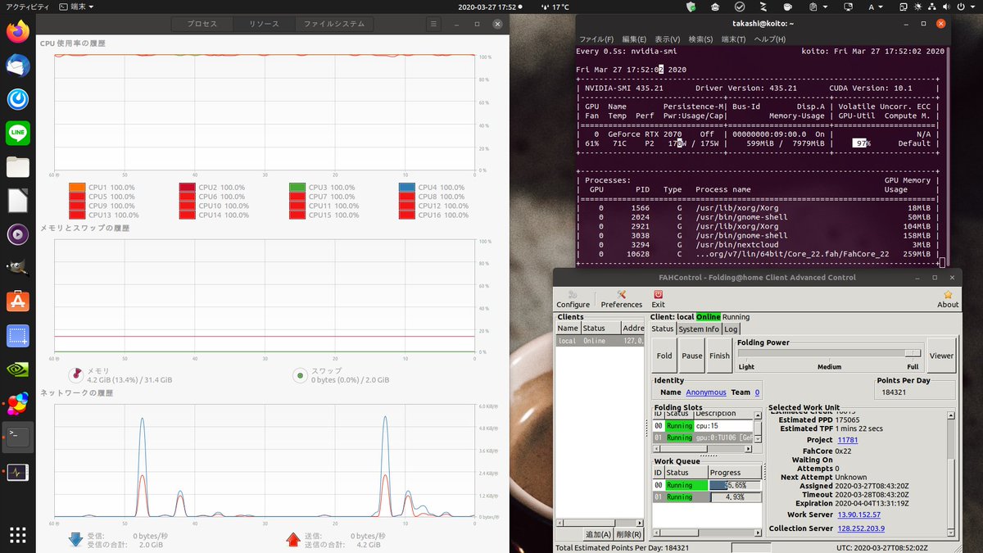
Task: Click the shield tray icon in top bar
Action: click(691, 7)
